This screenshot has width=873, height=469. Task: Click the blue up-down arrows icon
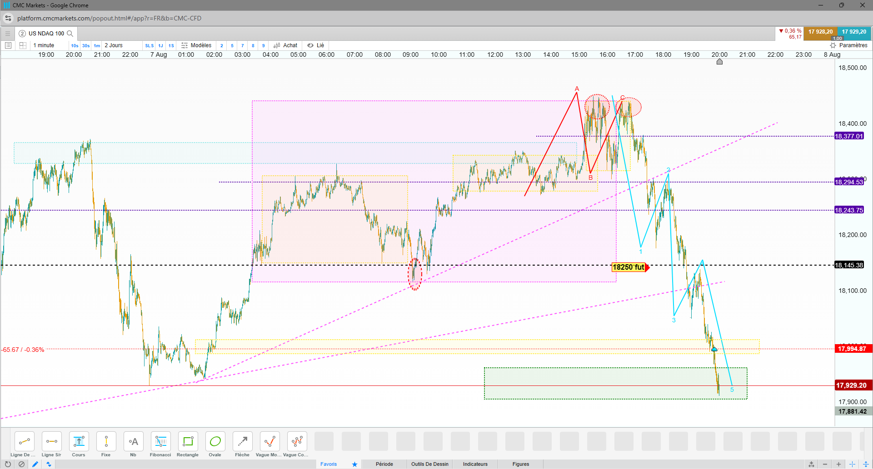[49, 464]
